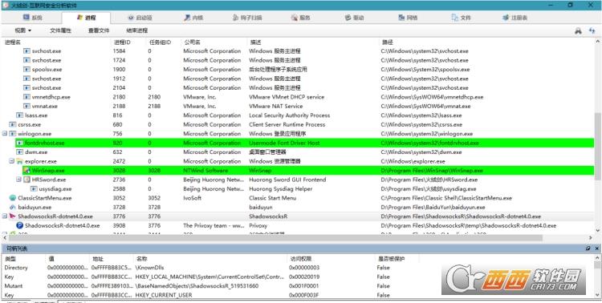Sort by the 公司名 column header
The width and height of the screenshot is (602, 303).
click(x=192, y=42)
